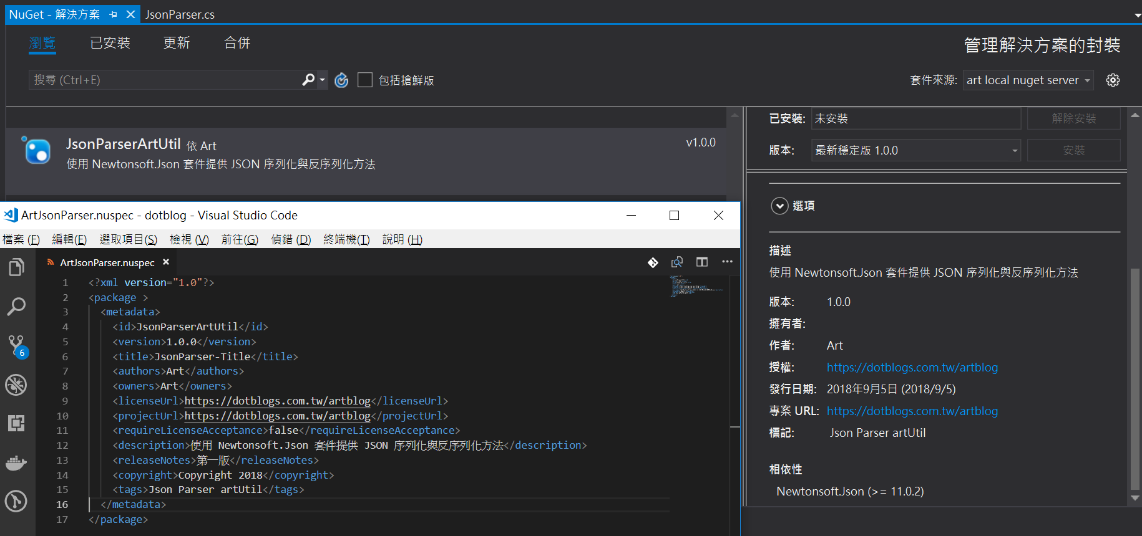
Task: Open the VS Code Selection menu
Action: pos(129,239)
